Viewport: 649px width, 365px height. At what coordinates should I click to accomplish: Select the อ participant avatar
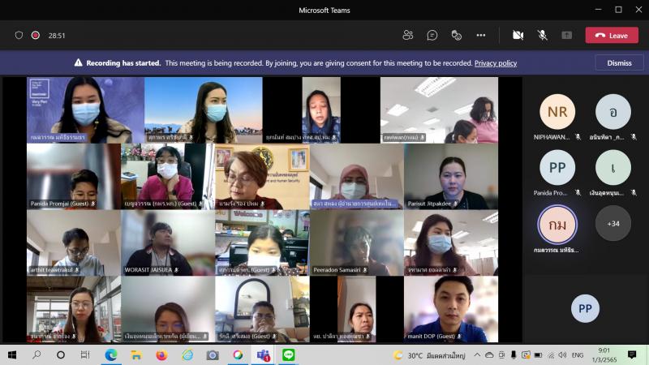point(613,112)
